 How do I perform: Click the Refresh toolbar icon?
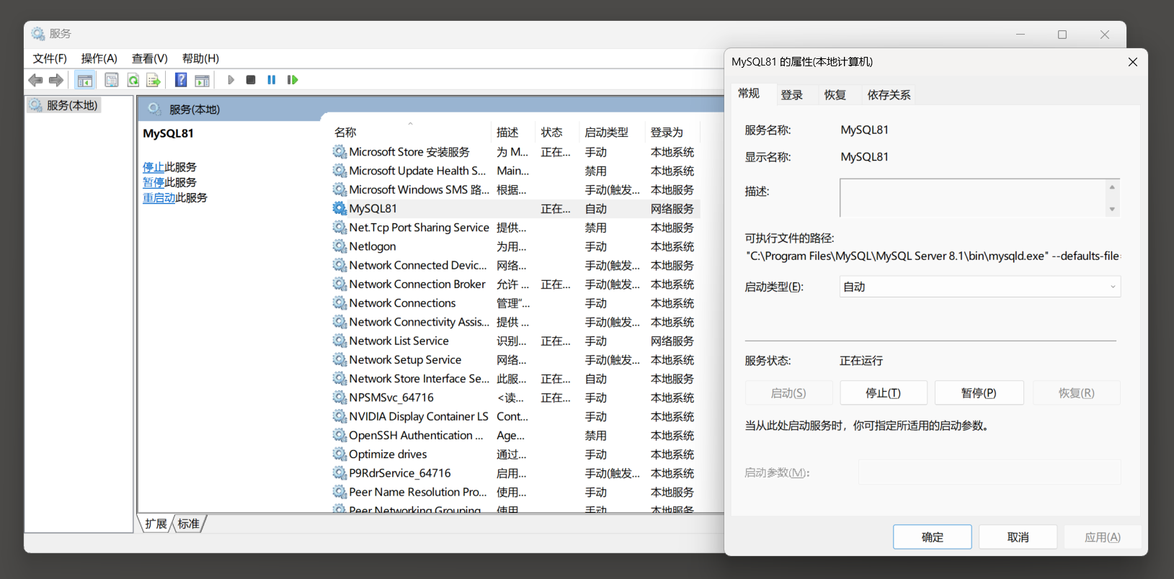[133, 80]
